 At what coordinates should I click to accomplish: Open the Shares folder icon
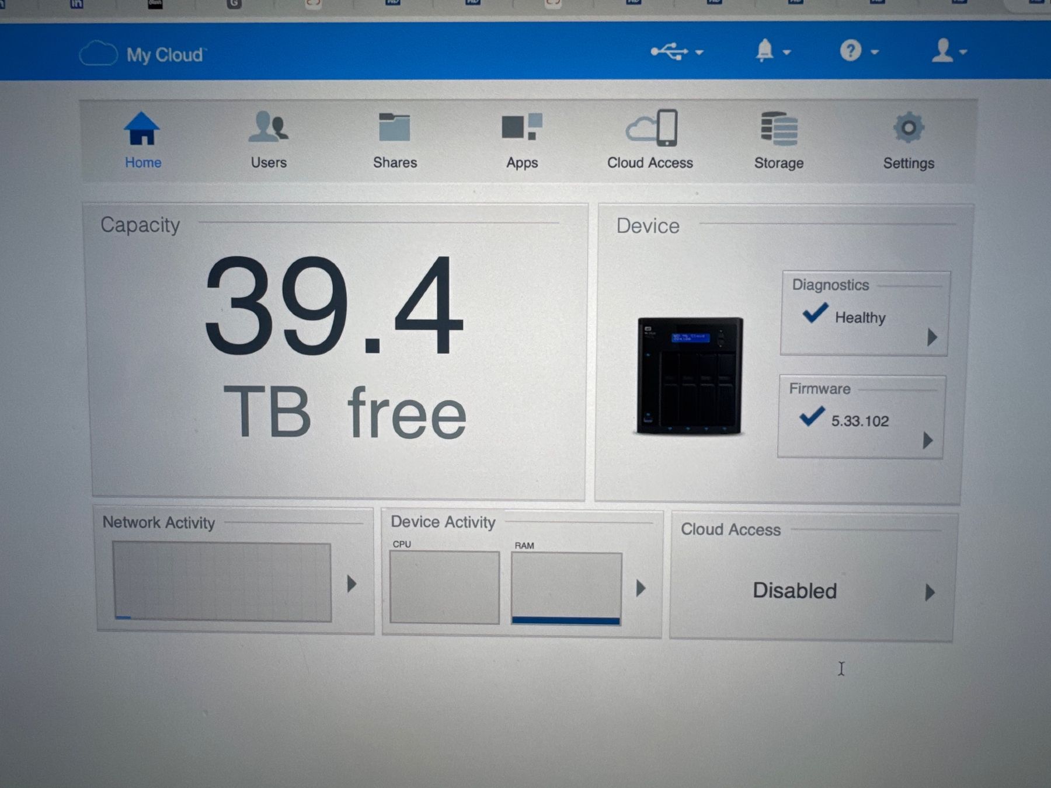395,127
